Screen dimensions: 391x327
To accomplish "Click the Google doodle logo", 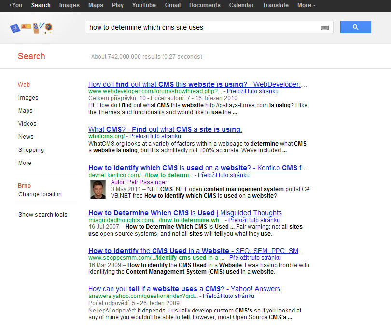I will (x=31, y=28).
